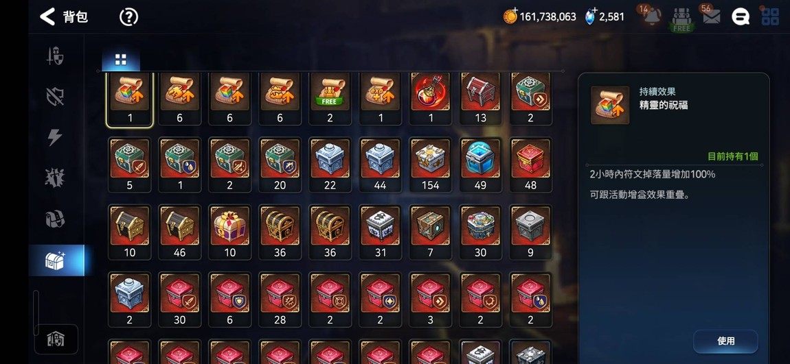Open the main menu grid icon
The height and width of the screenshot is (364, 790).
pyautogui.click(x=770, y=16)
